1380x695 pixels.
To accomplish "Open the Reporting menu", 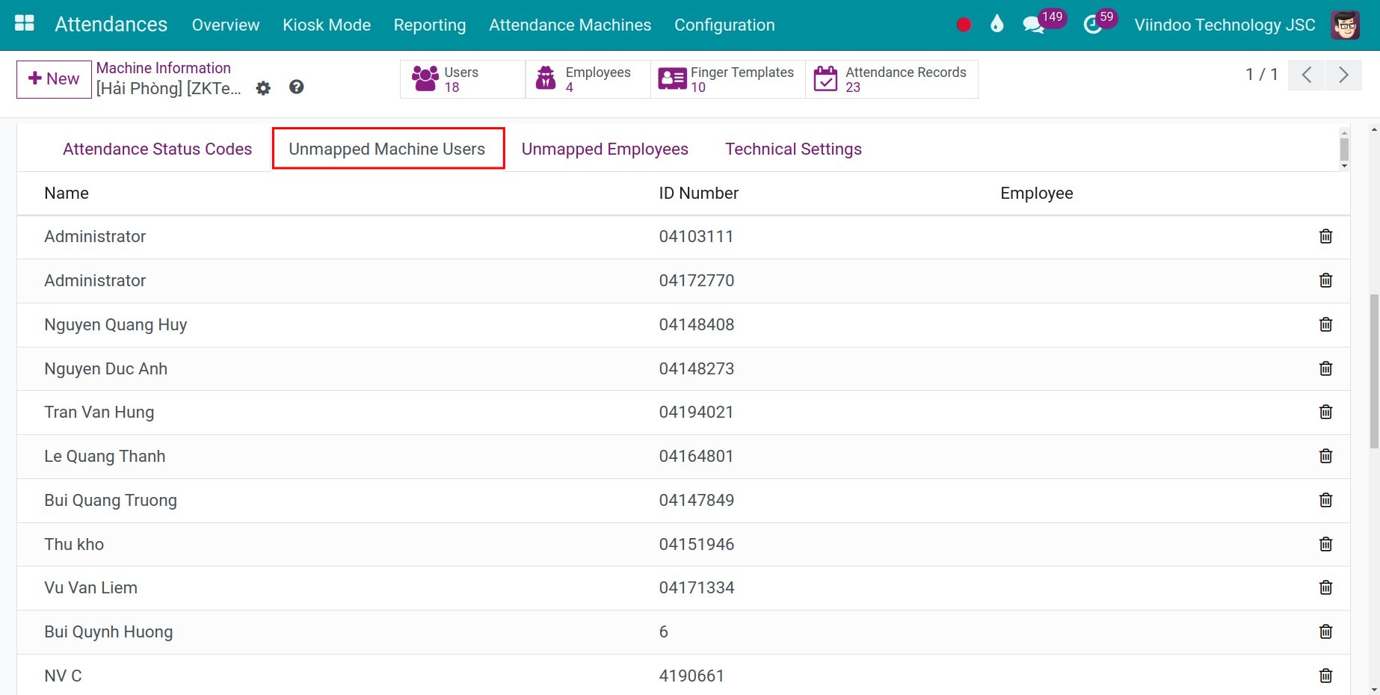I will (429, 25).
